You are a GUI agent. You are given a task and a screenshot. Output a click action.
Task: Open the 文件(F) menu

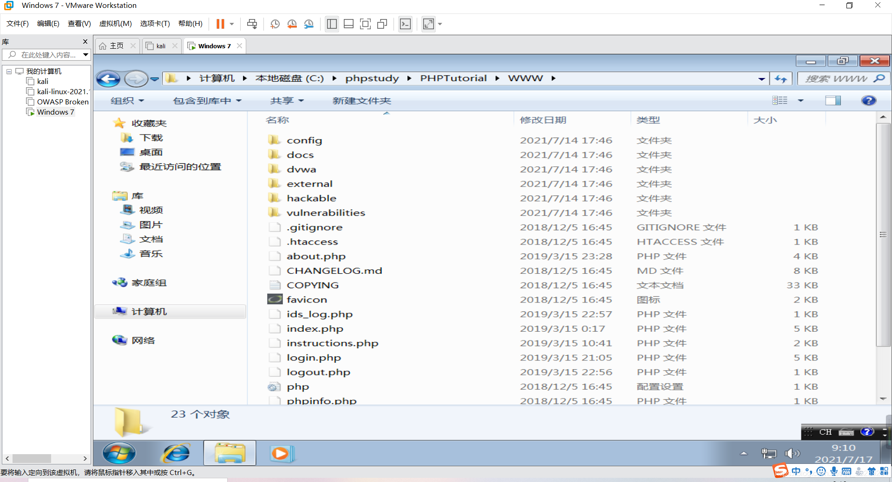pos(18,24)
